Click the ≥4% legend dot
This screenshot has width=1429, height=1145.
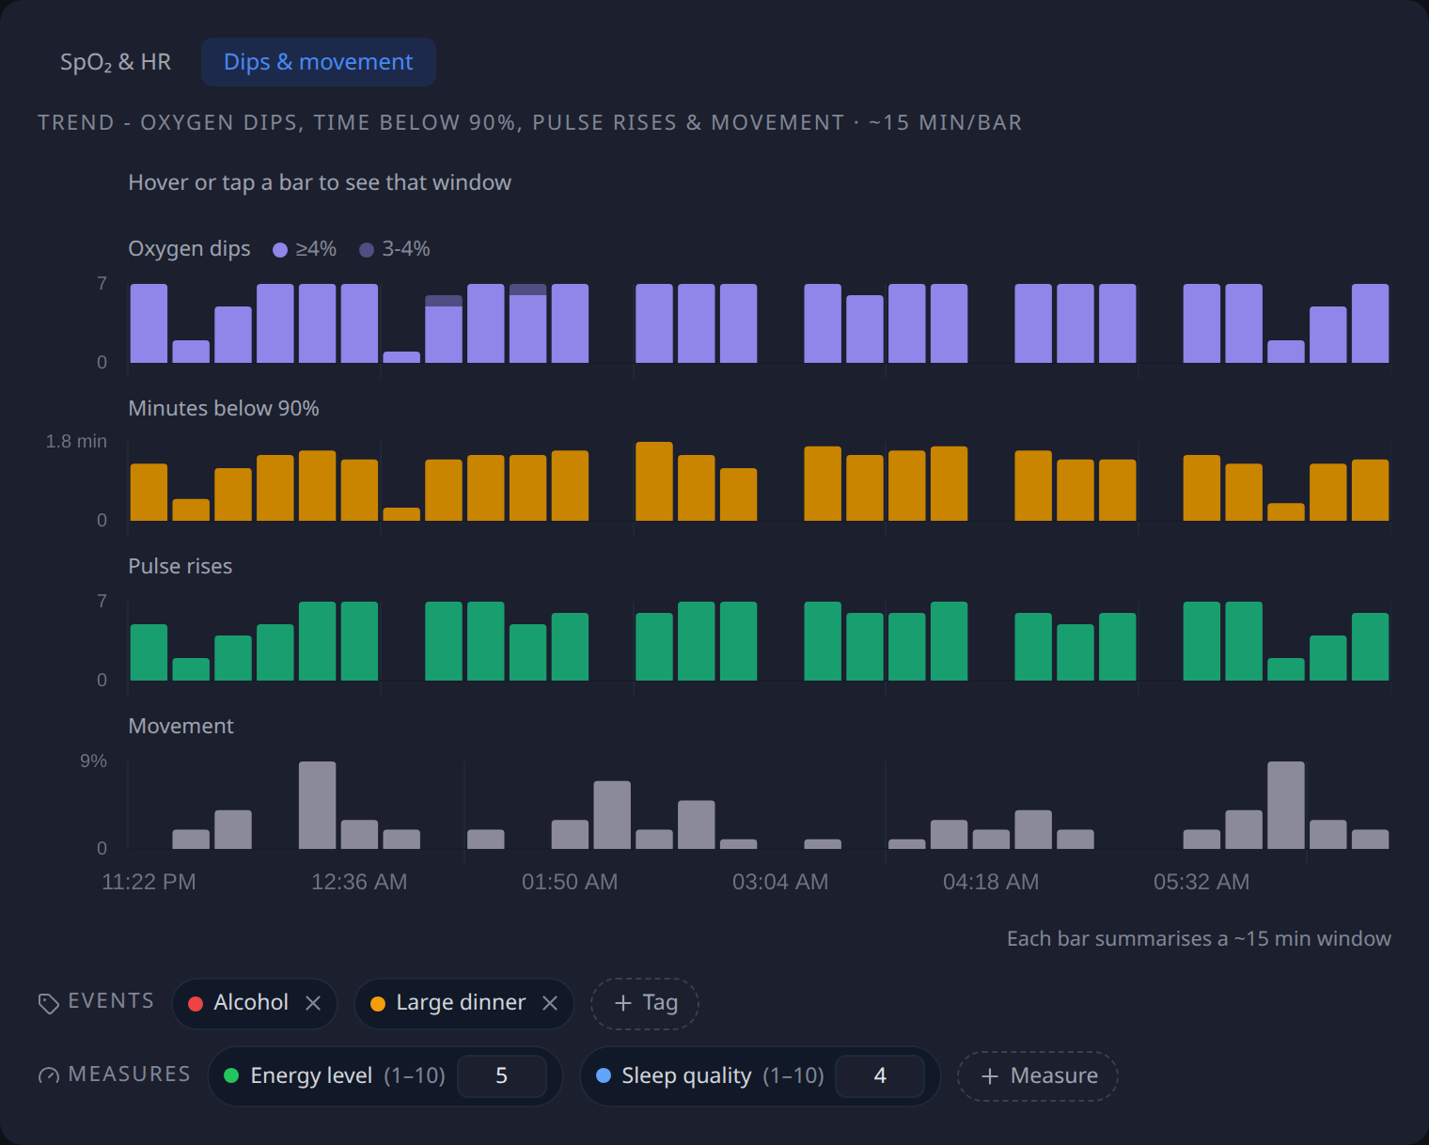tap(279, 250)
